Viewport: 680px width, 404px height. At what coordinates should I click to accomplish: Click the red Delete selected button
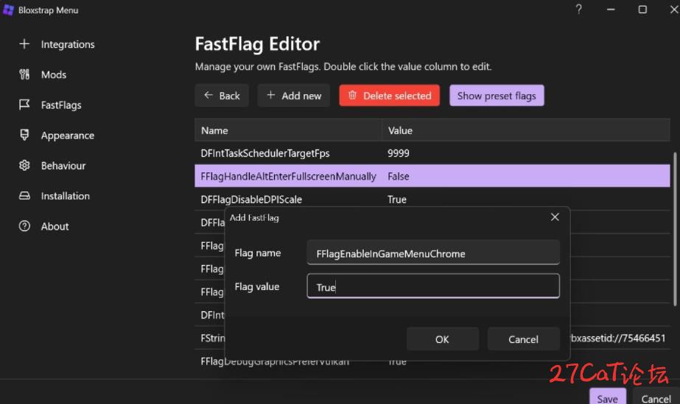[390, 95]
